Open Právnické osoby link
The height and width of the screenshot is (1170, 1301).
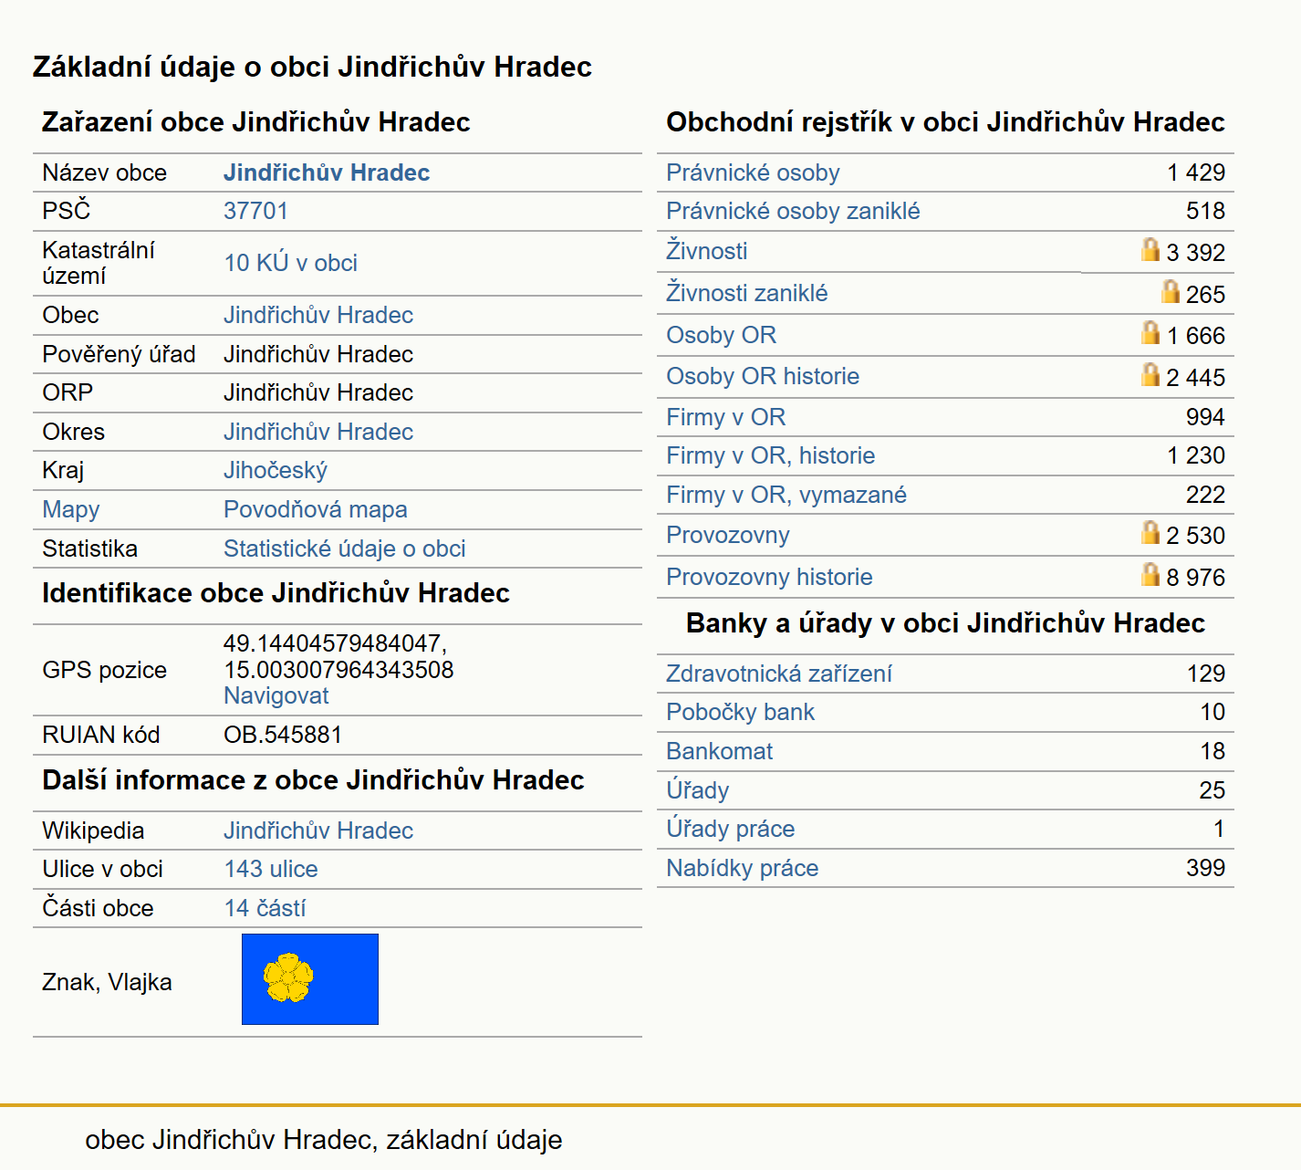tap(753, 172)
